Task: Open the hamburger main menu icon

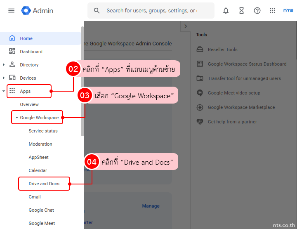Action: (x=11, y=11)
